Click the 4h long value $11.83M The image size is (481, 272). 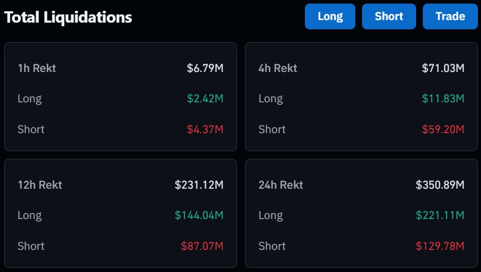pos(443,99)
